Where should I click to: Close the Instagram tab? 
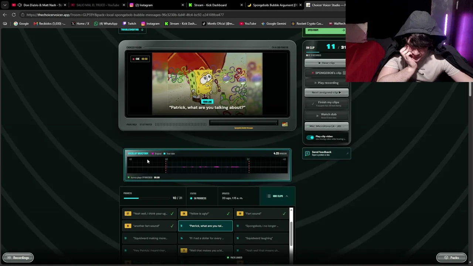(x=183, y=5)
